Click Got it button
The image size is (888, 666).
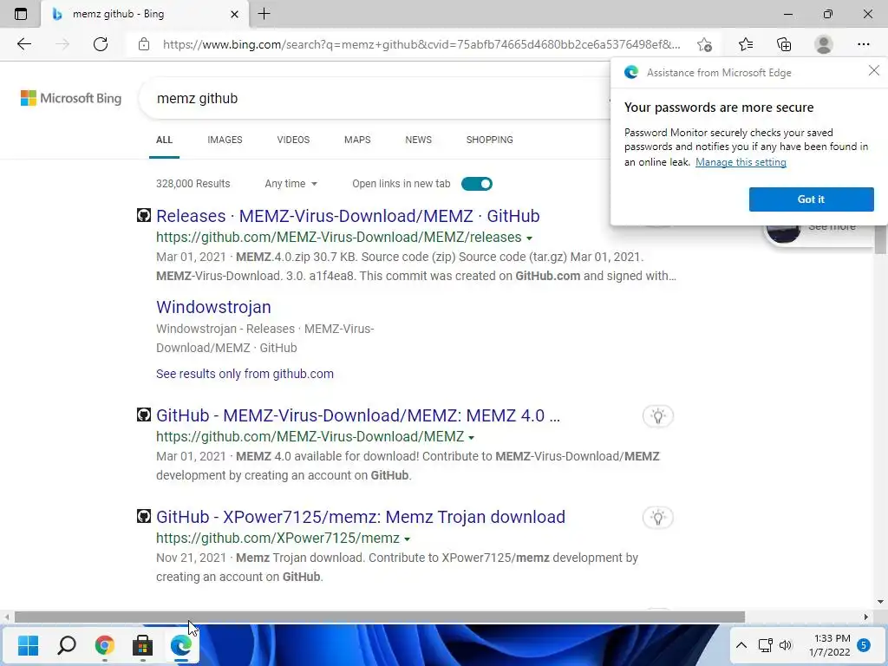(811, 199)
